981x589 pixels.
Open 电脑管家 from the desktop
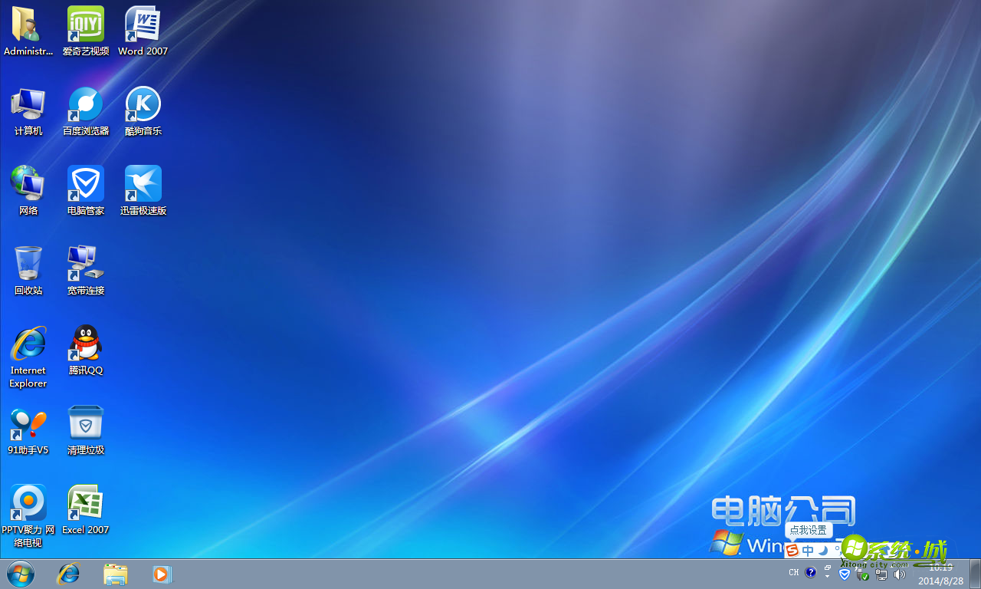(85, 183)
